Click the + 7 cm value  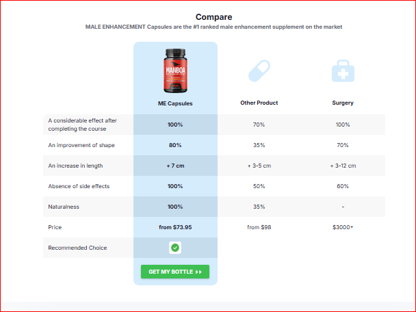click(x=175, y=166)
